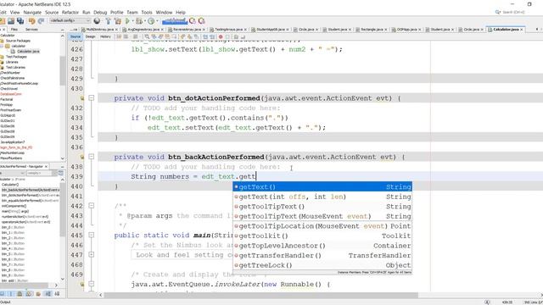The height and width of the screenshot is (305, 543).
Task: Open the Profile menu
Action: (117, 12)
